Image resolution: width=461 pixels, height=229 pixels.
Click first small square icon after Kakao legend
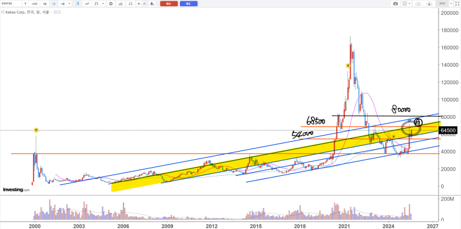point(55,12)
